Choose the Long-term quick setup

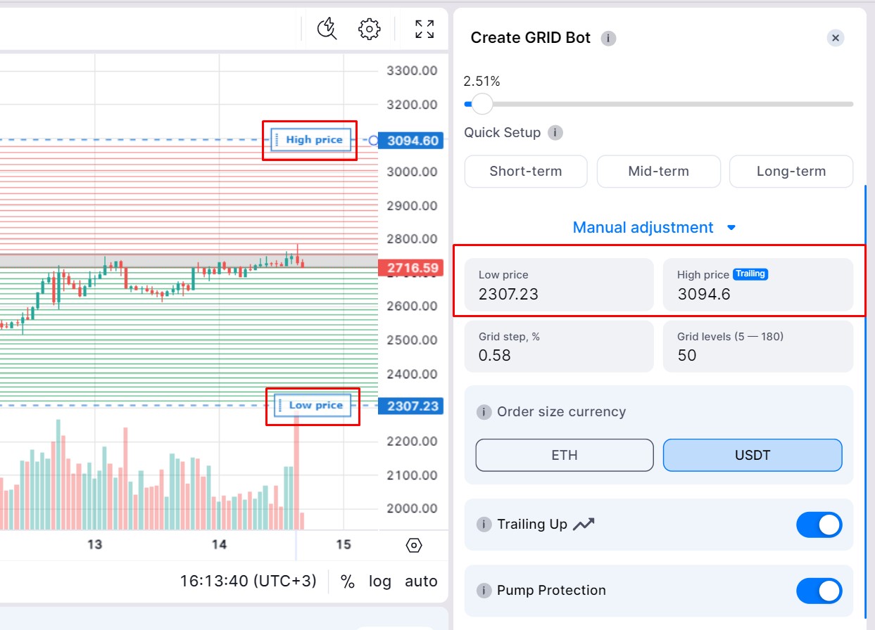pos(791,172)
